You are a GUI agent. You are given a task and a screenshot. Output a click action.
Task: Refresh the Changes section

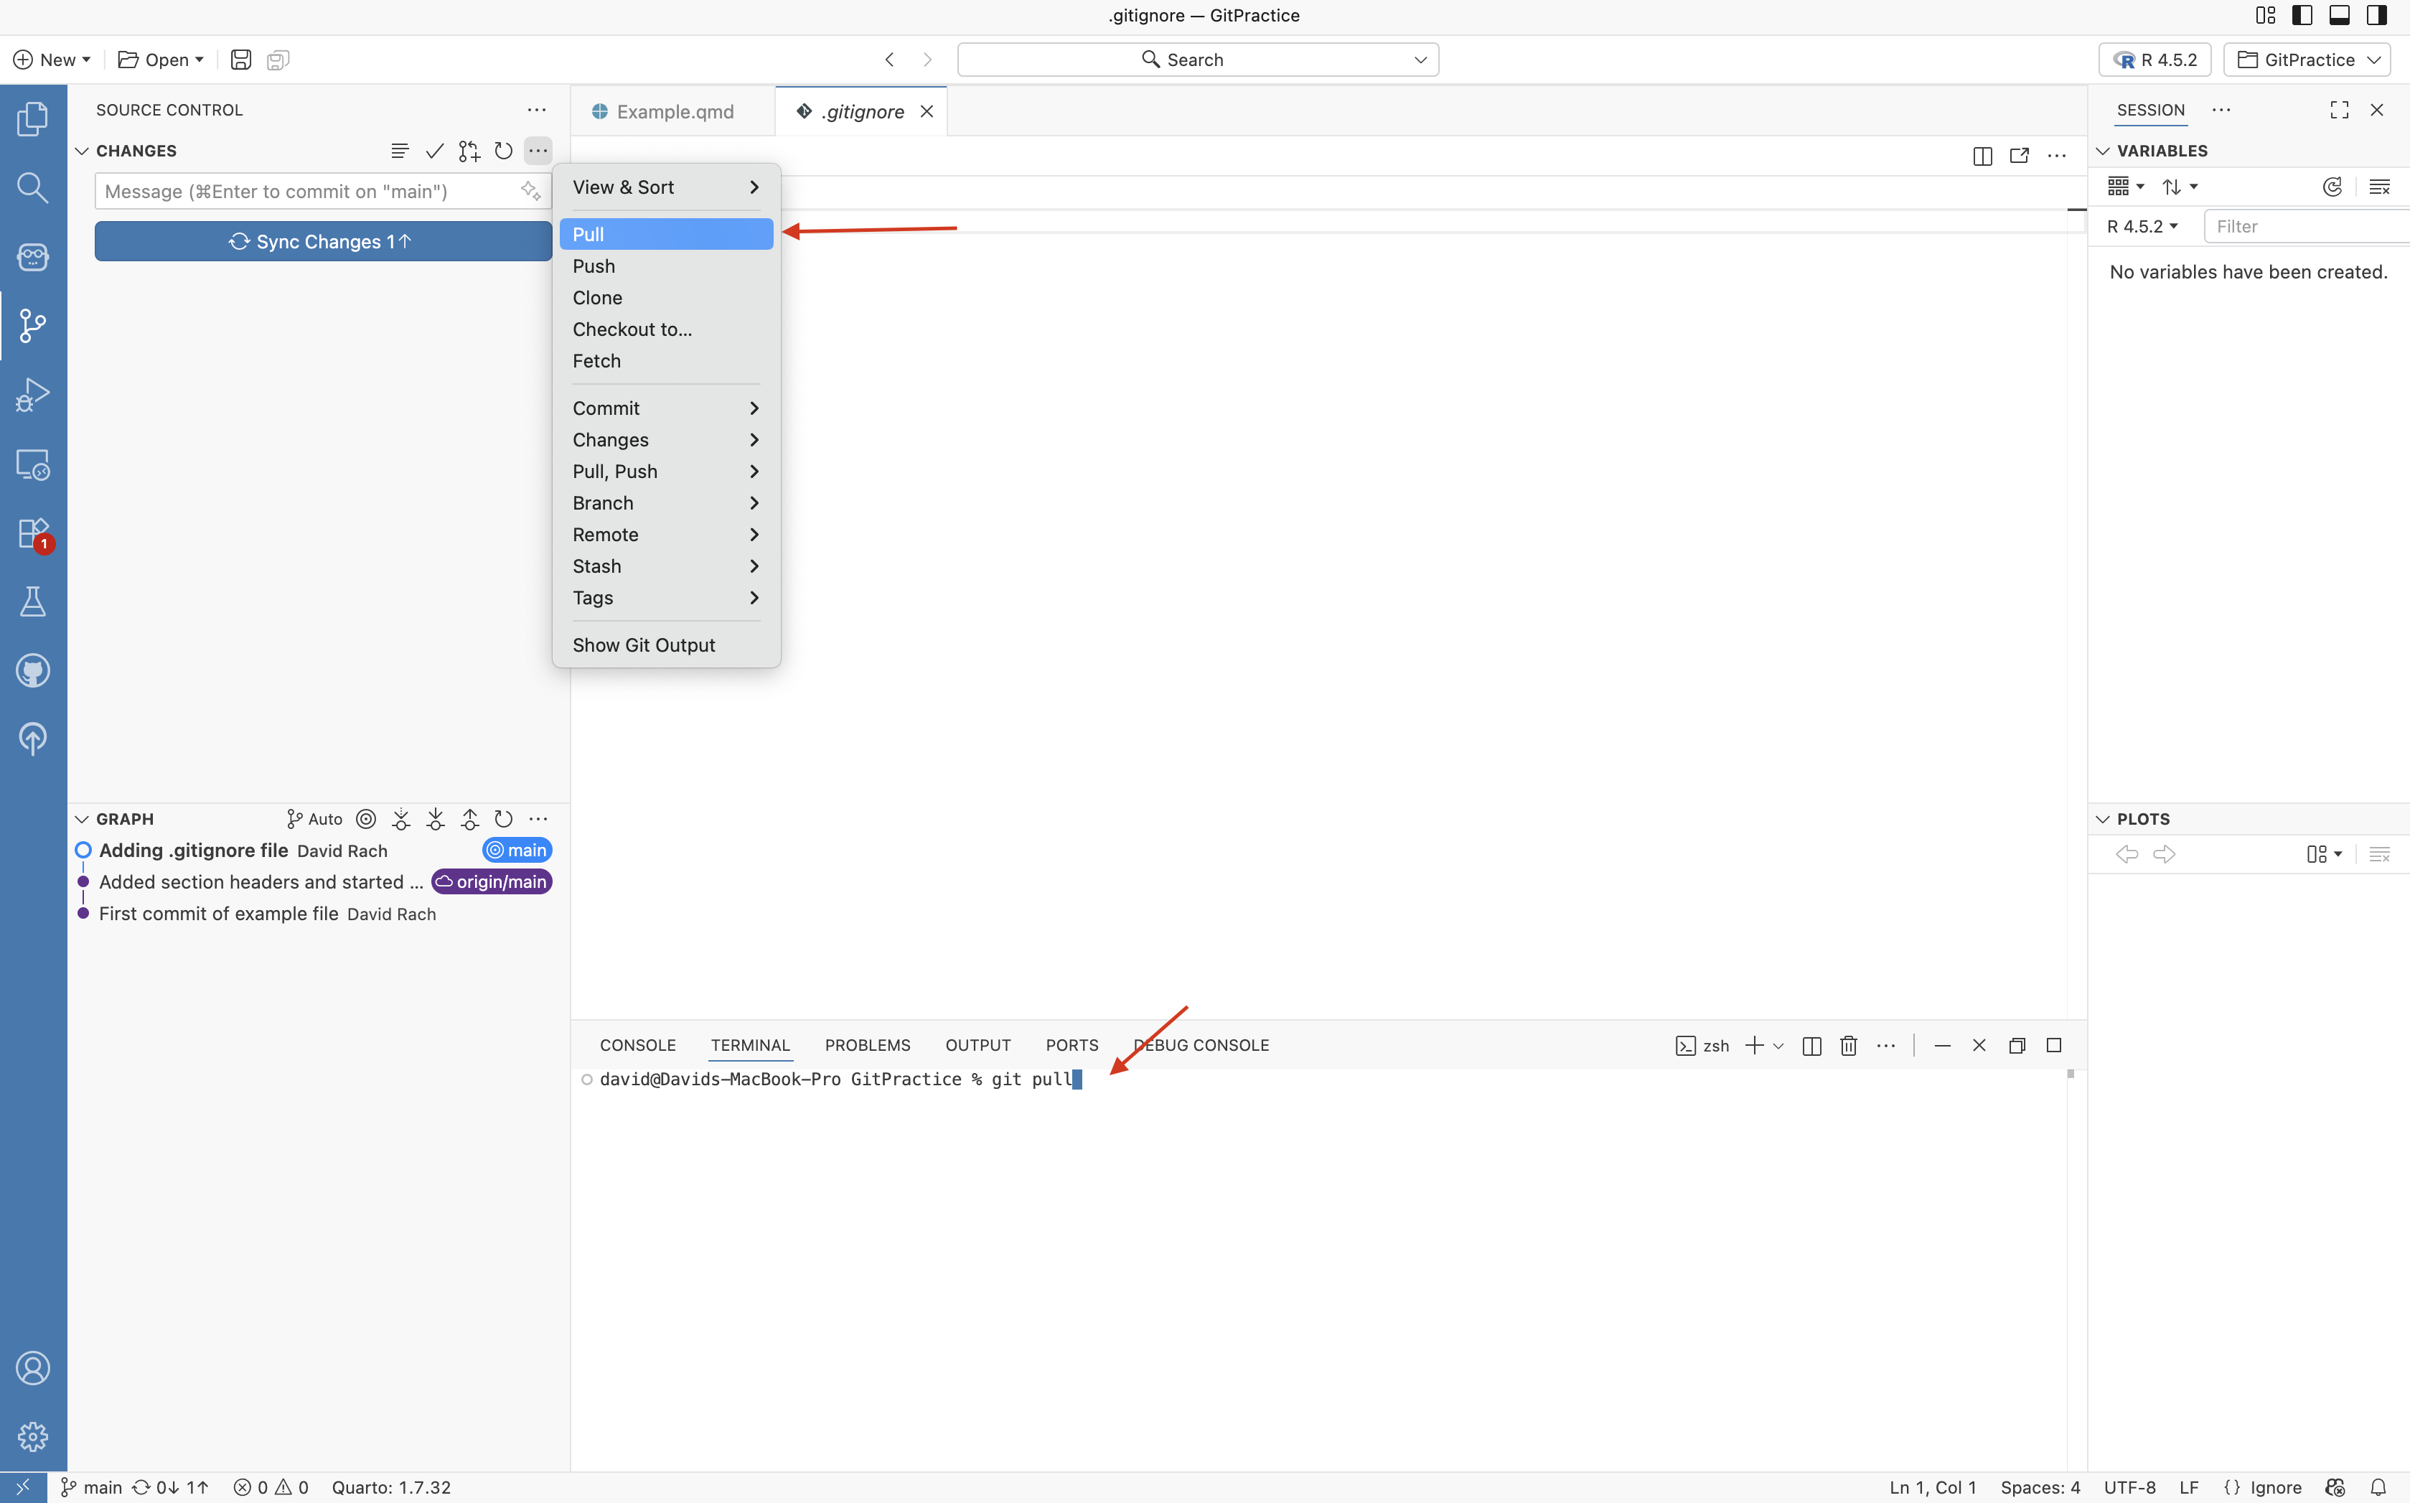504,151
